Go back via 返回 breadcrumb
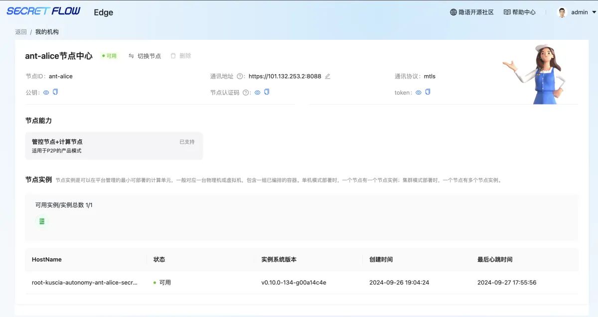The image size is (598, 317). click(21, 32)
